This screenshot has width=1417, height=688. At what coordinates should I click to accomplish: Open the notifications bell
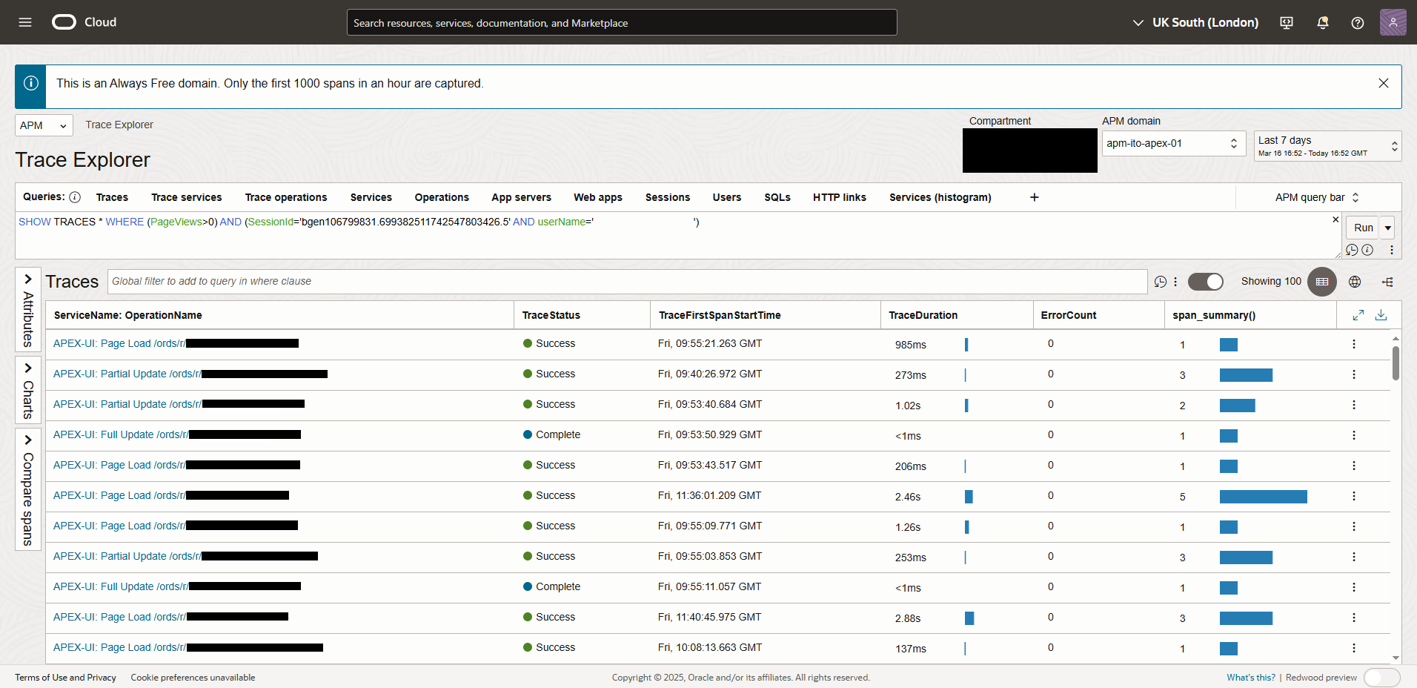tap(1322, 23)
